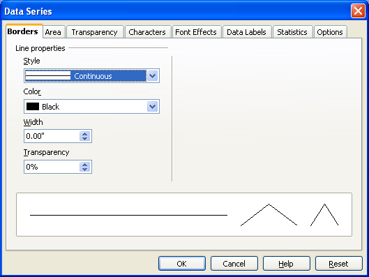Decrease Transparency with the down arrow

(85, 170)
